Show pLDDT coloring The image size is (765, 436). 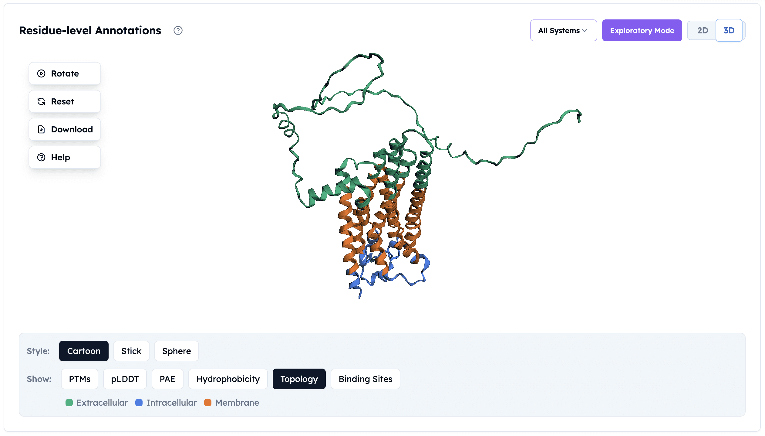(x=125, y=379)
